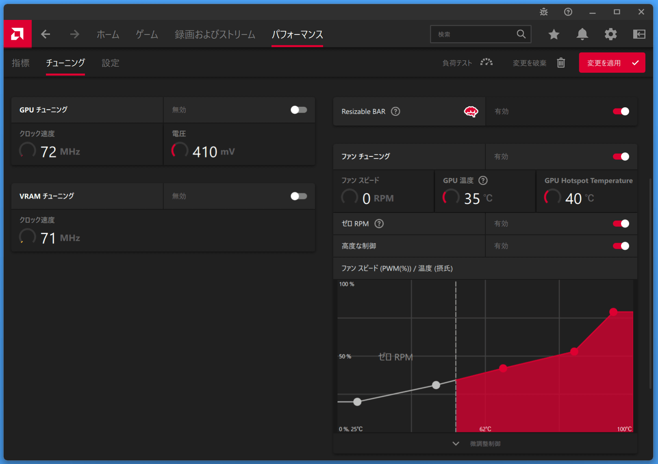This screenshot has height=464, width=658.
Task: Click the AMD logo home icon
Action: tap(17, 34)
